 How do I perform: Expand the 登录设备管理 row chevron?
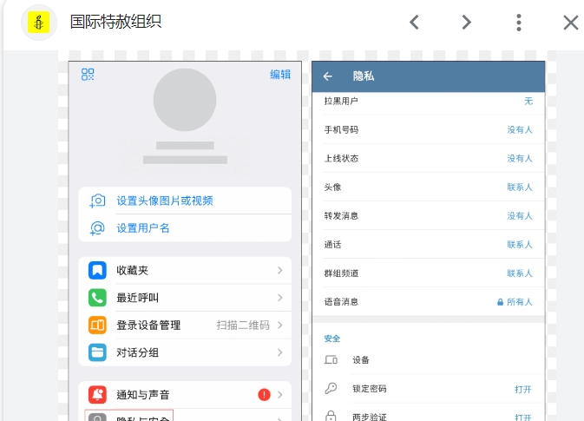pyautogui.click(x=280, y=326)
